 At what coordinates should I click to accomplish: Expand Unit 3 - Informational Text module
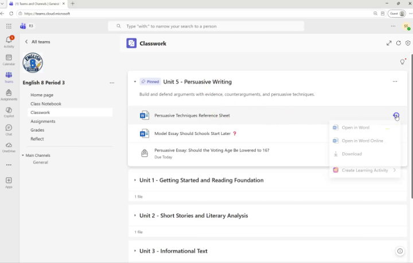tap(135, 251)
